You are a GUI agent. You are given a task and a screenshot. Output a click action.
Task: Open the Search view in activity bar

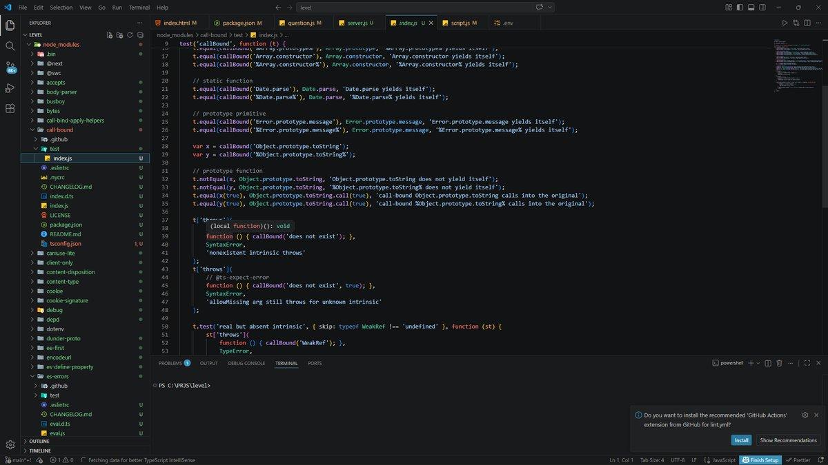[x=10, y=46]
